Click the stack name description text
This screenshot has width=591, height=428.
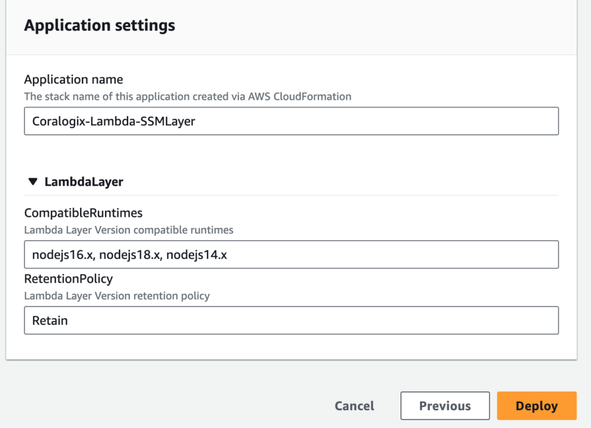pos(188,96)
